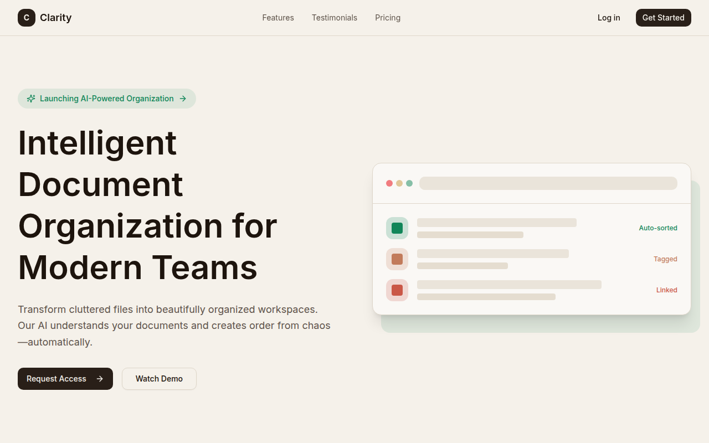Open the Testimonials section
Image resolution: width=709 pixels, height=443 pixels.
(335, 17)
